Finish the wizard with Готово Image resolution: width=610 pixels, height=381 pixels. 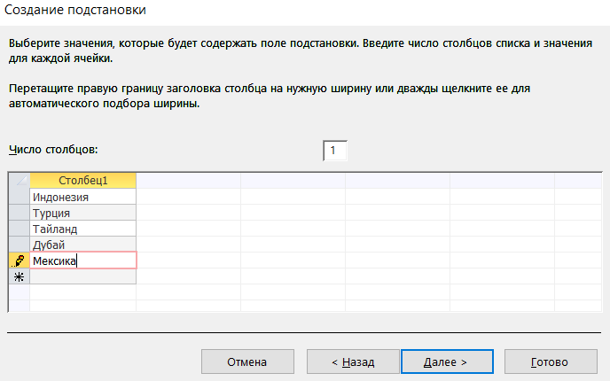coord(551,362)
